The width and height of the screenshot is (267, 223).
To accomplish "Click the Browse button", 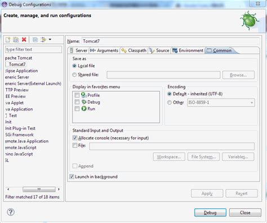I will (238, 75).
